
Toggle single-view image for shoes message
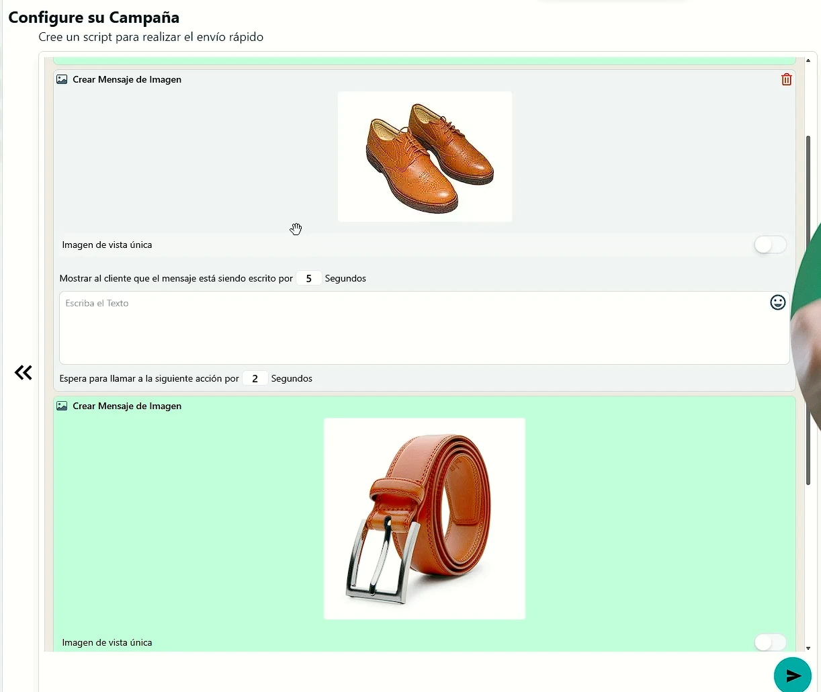pos(770,245)
